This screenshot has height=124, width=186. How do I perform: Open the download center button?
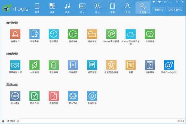(176, 10)
